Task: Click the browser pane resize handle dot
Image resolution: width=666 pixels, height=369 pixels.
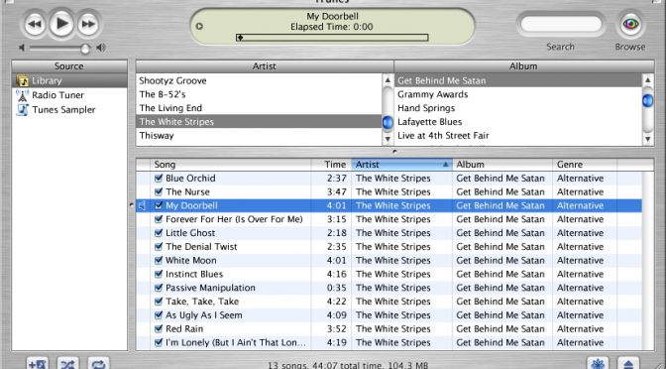Action: [x=394, y=151]
